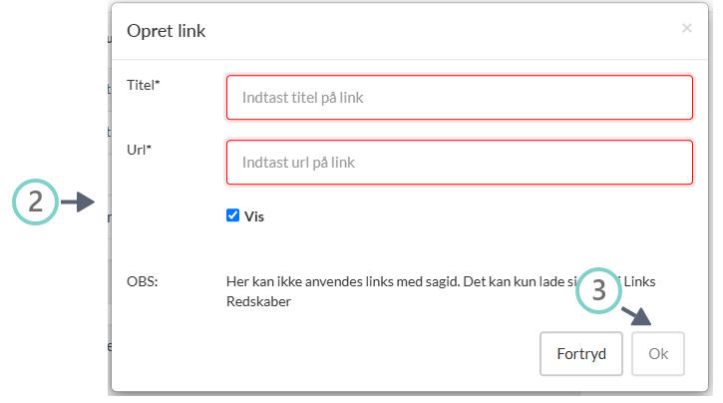The image size is (723, 403).
Task: Click the OBS: label
Action: coord(143,281)
